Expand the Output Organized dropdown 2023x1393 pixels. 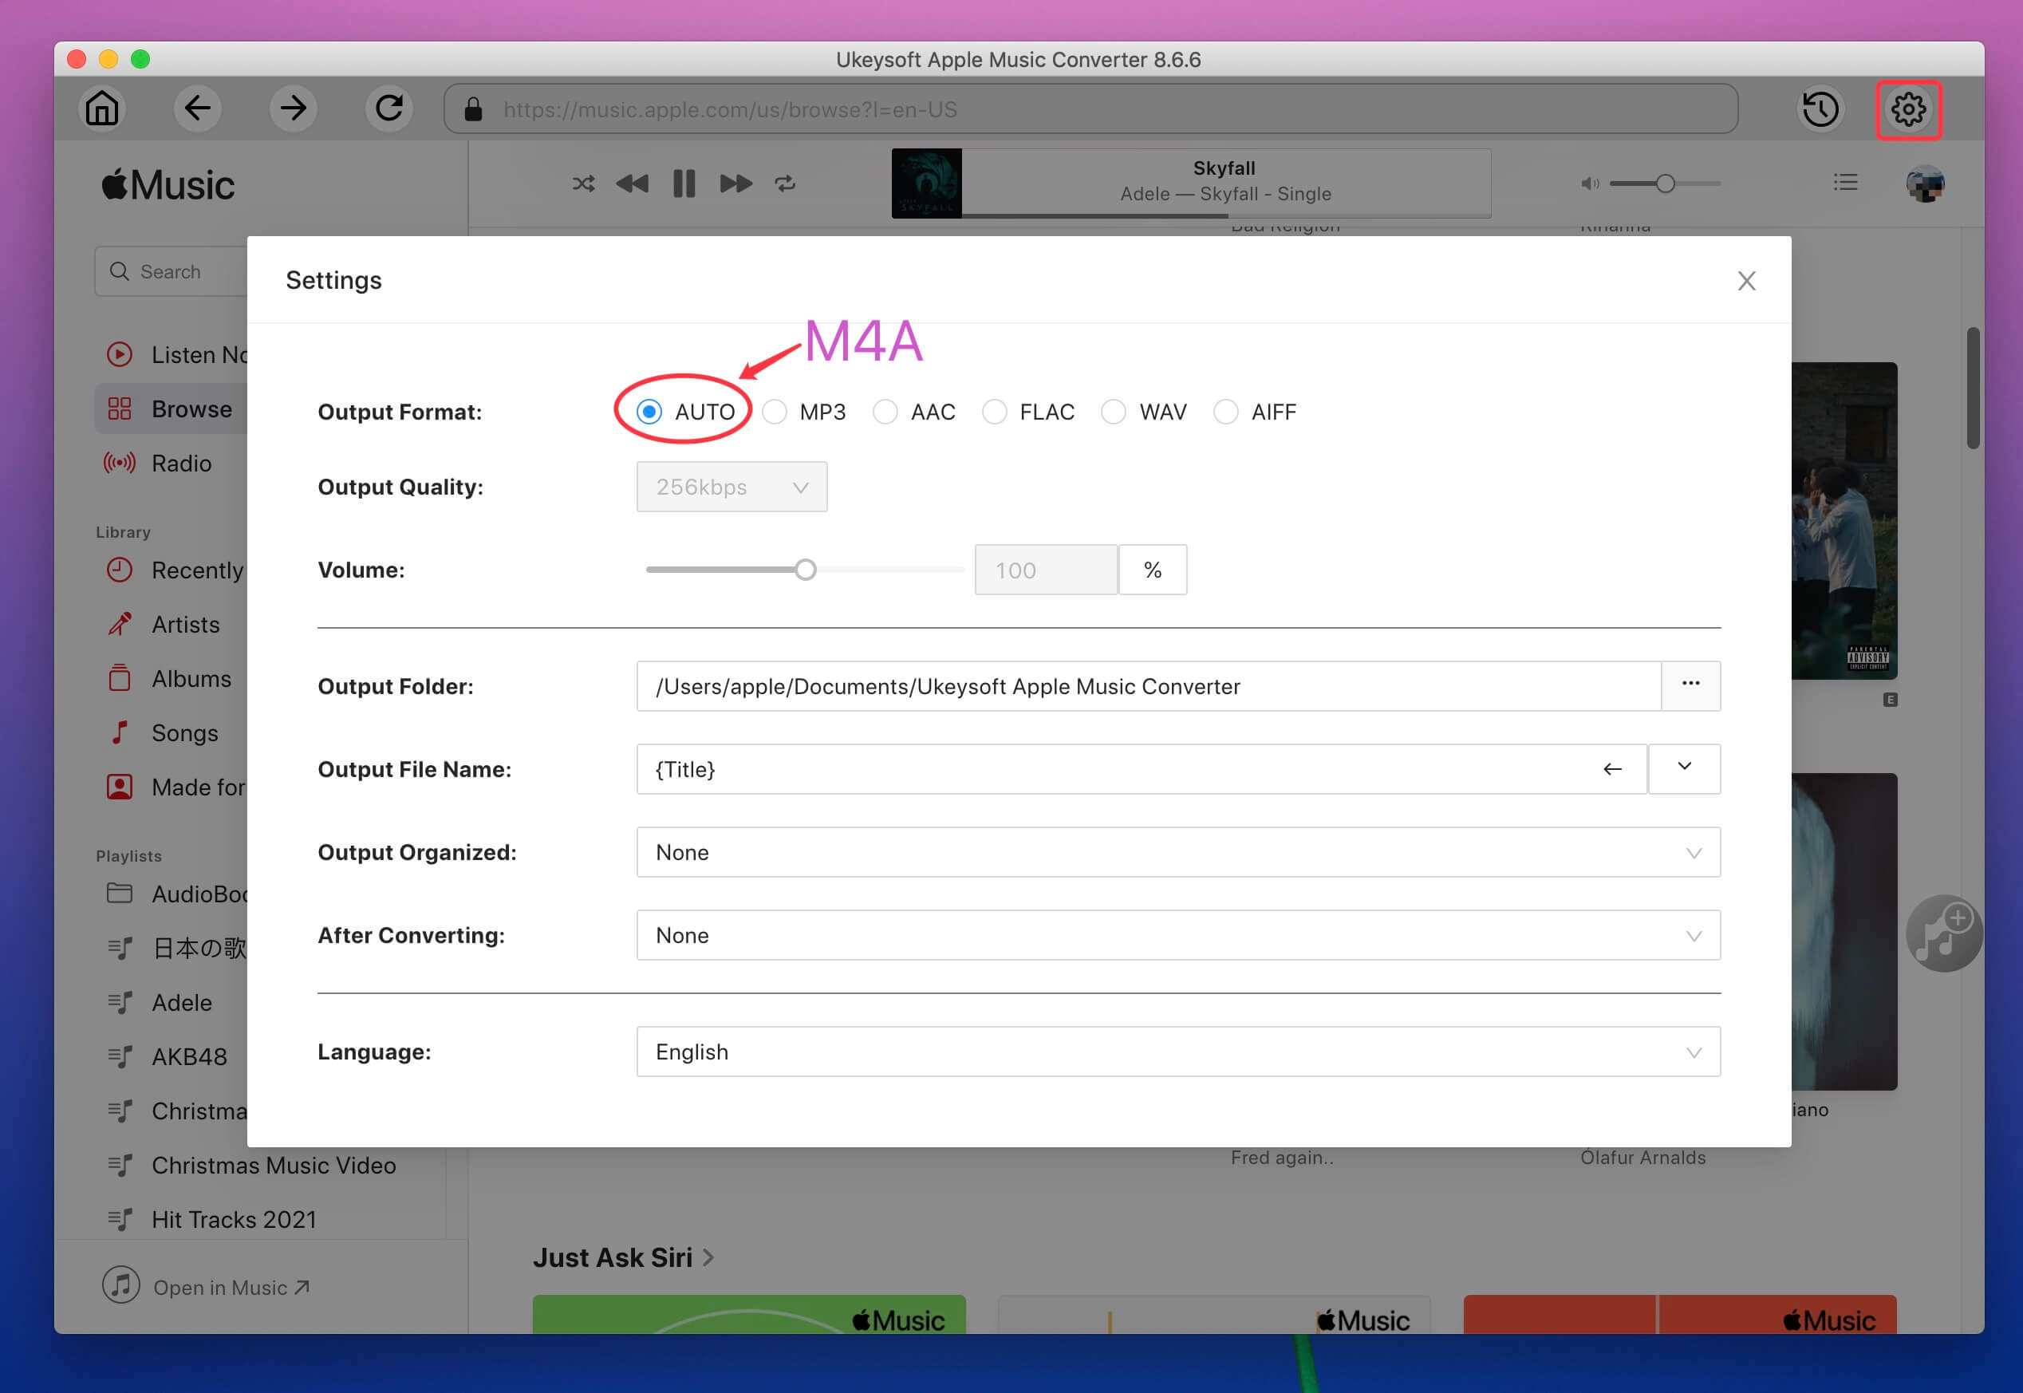[x=1691, y=852]
